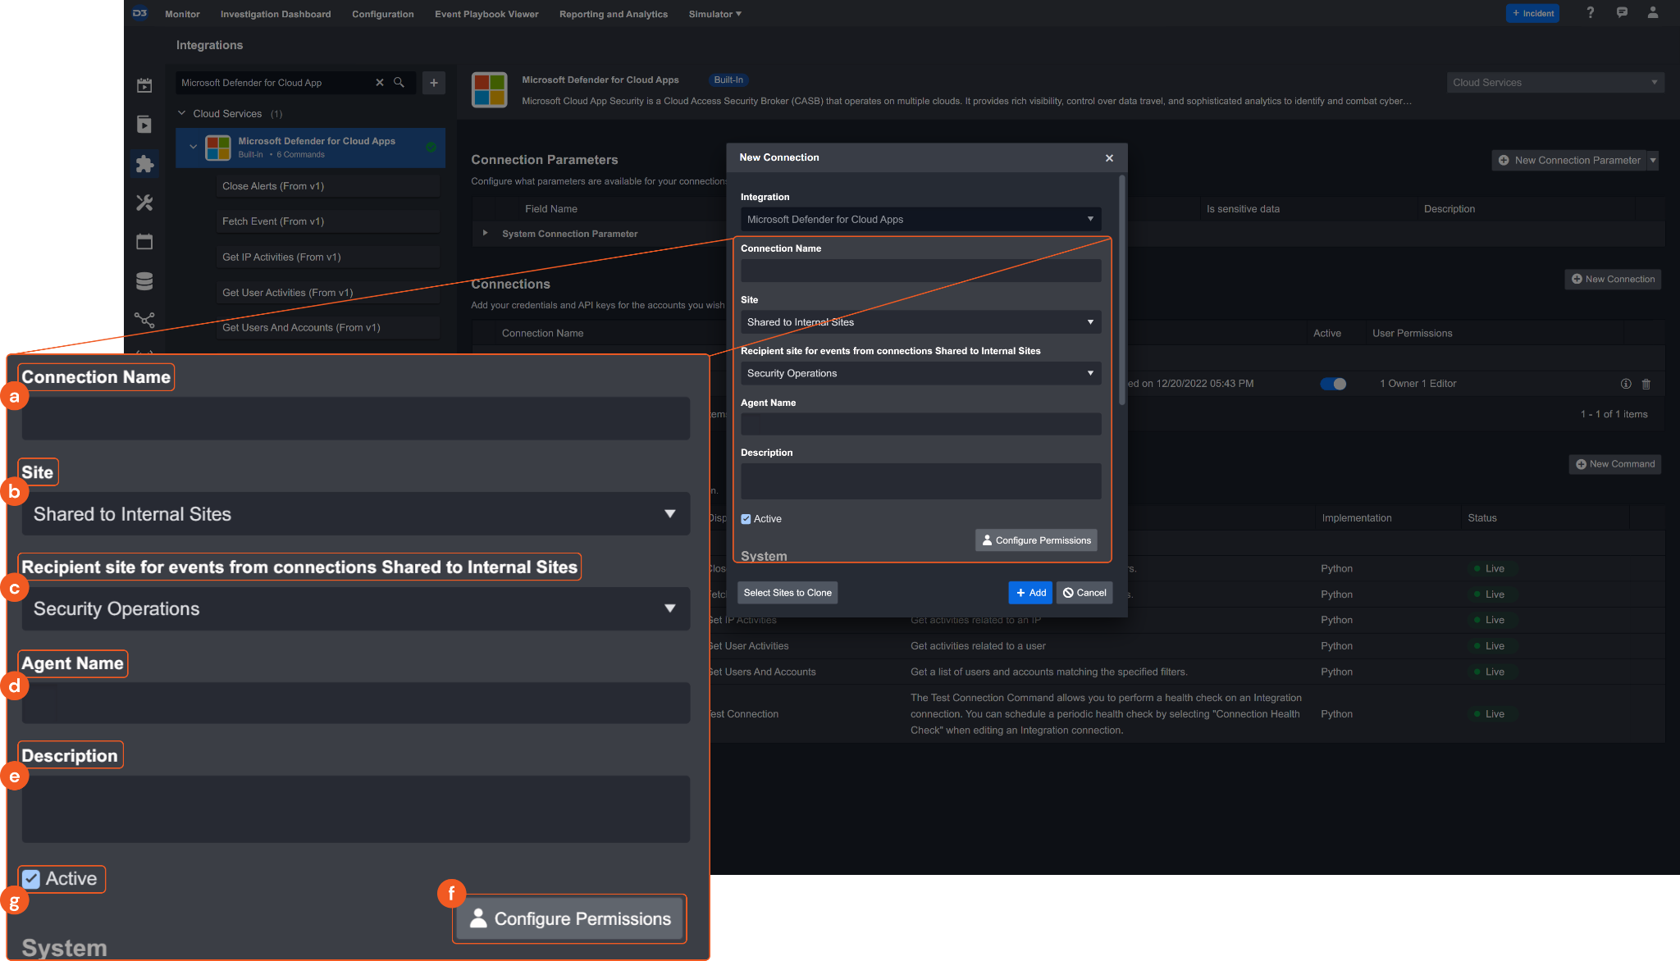Click the Add button in the dialog
1680x961 pixels.
[x=1030, y=593]
